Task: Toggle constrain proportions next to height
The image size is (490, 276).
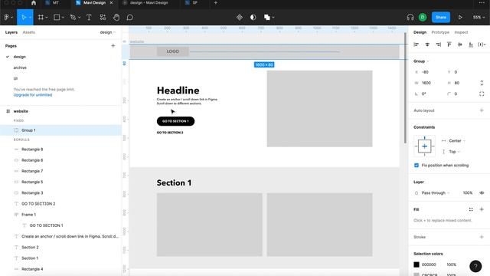Action: 482,83
